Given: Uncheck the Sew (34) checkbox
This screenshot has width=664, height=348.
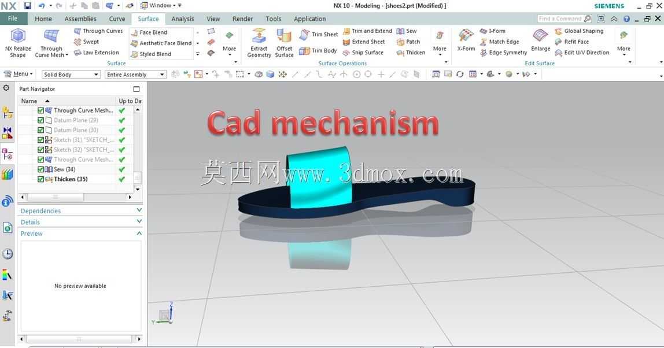Looking at the screenshot, I should (x=40, y=169).
